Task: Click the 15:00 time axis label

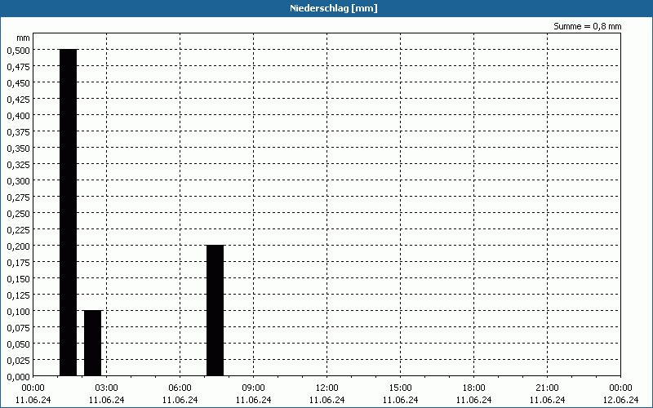Action: click(400, 388)
